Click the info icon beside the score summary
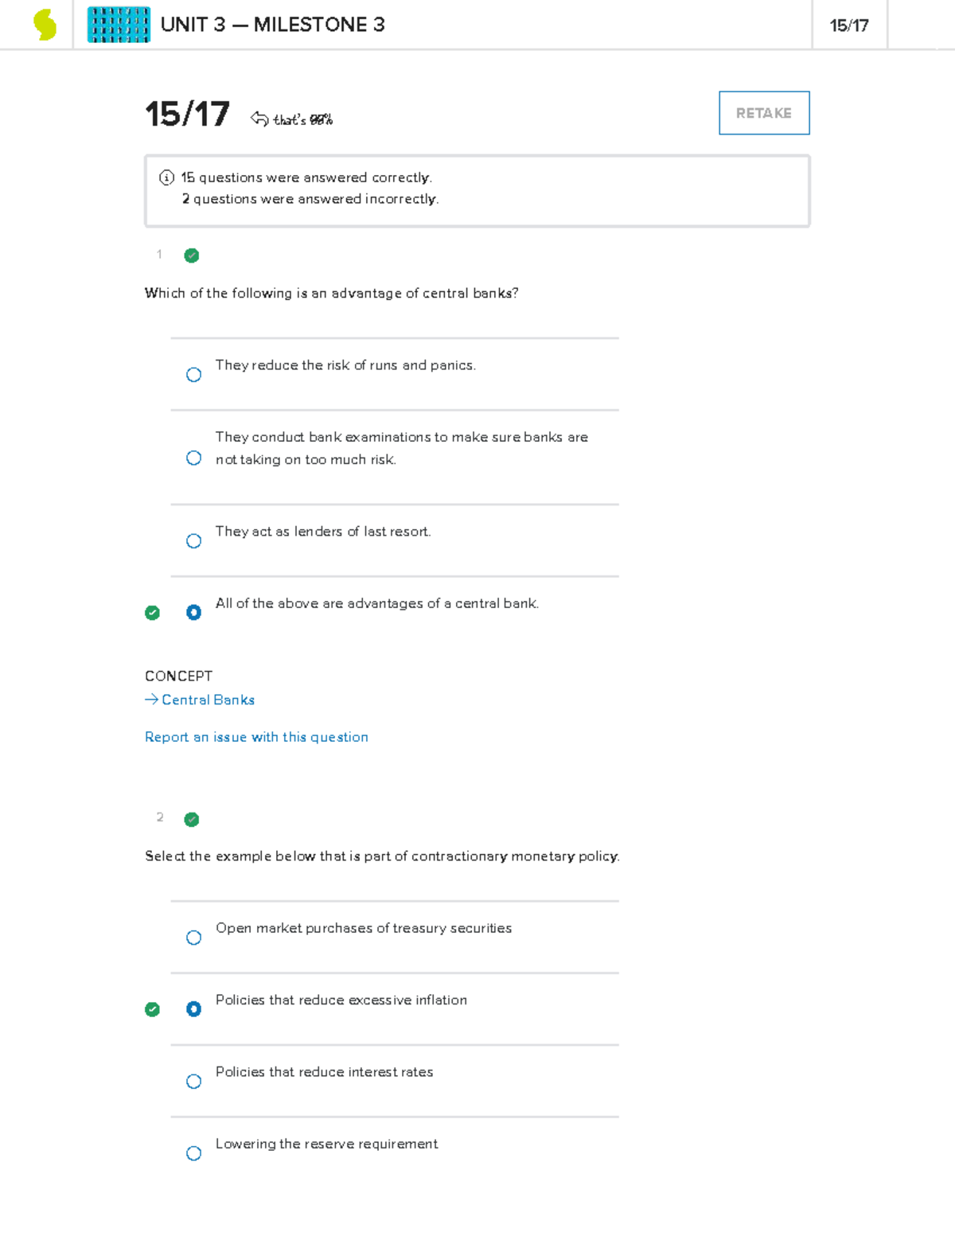The image size is (955, 1236). point(165,177)
